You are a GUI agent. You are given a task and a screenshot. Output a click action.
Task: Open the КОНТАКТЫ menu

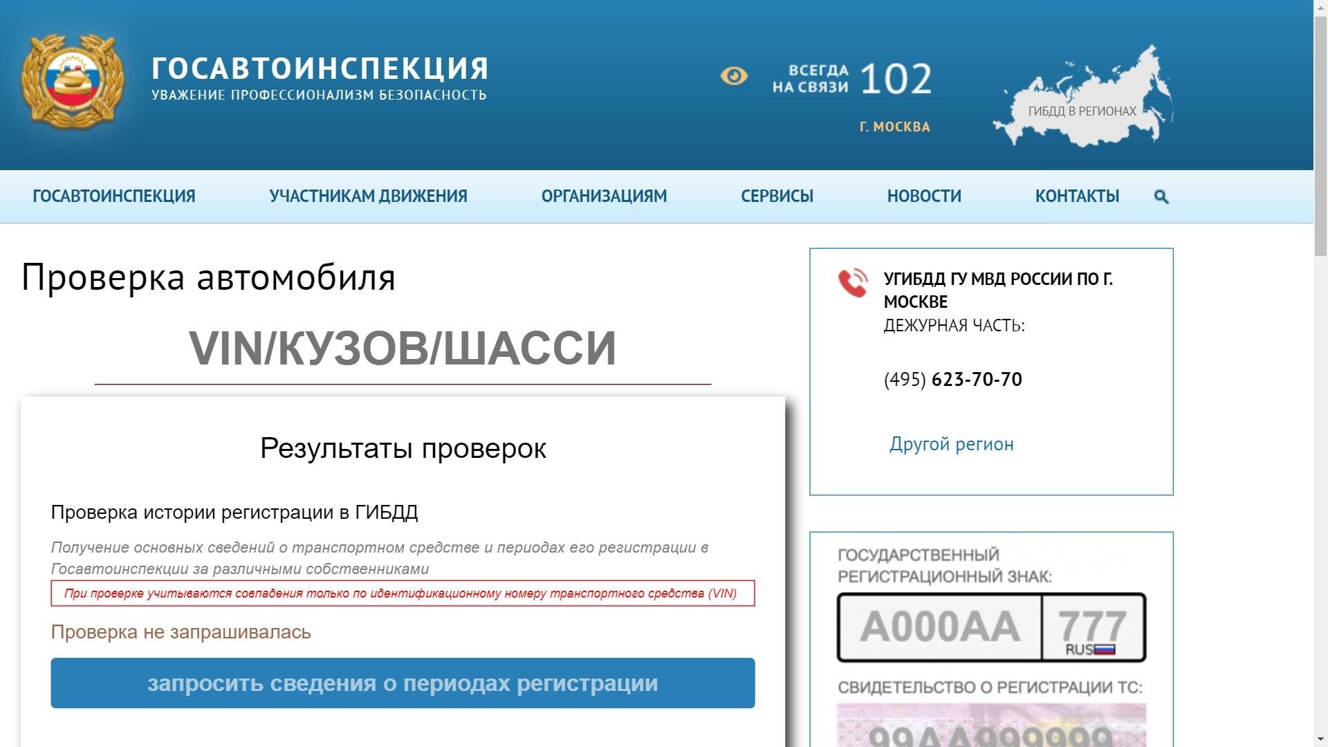pos(1077,196)
